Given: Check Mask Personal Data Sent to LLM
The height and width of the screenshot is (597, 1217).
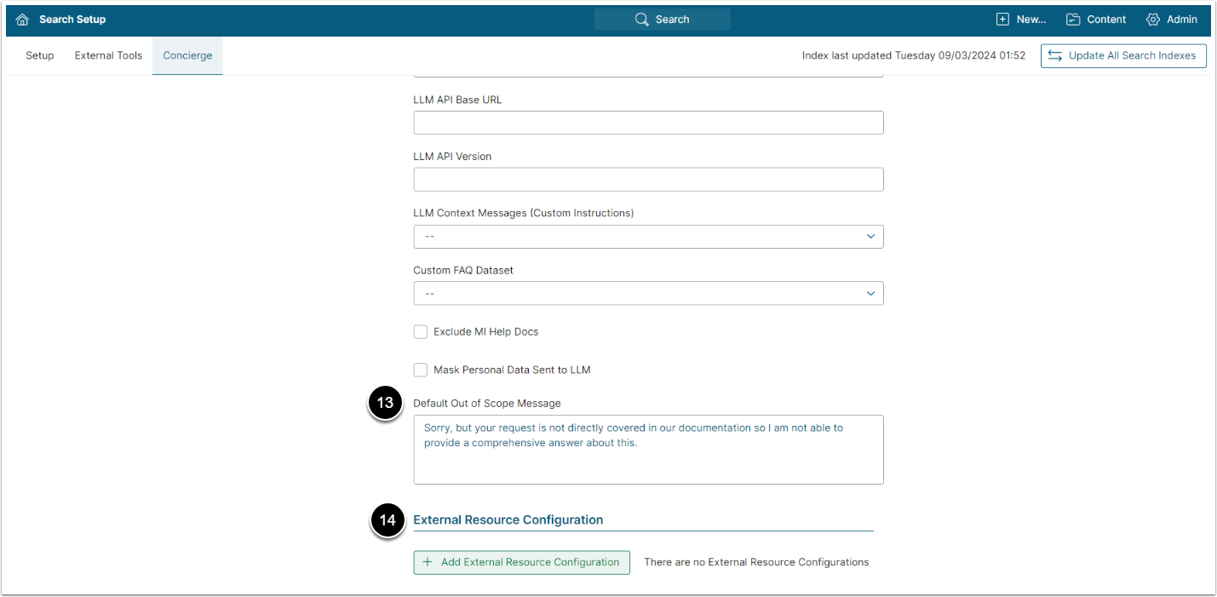Looking at the screenshot, I should (x=421, y=370).
